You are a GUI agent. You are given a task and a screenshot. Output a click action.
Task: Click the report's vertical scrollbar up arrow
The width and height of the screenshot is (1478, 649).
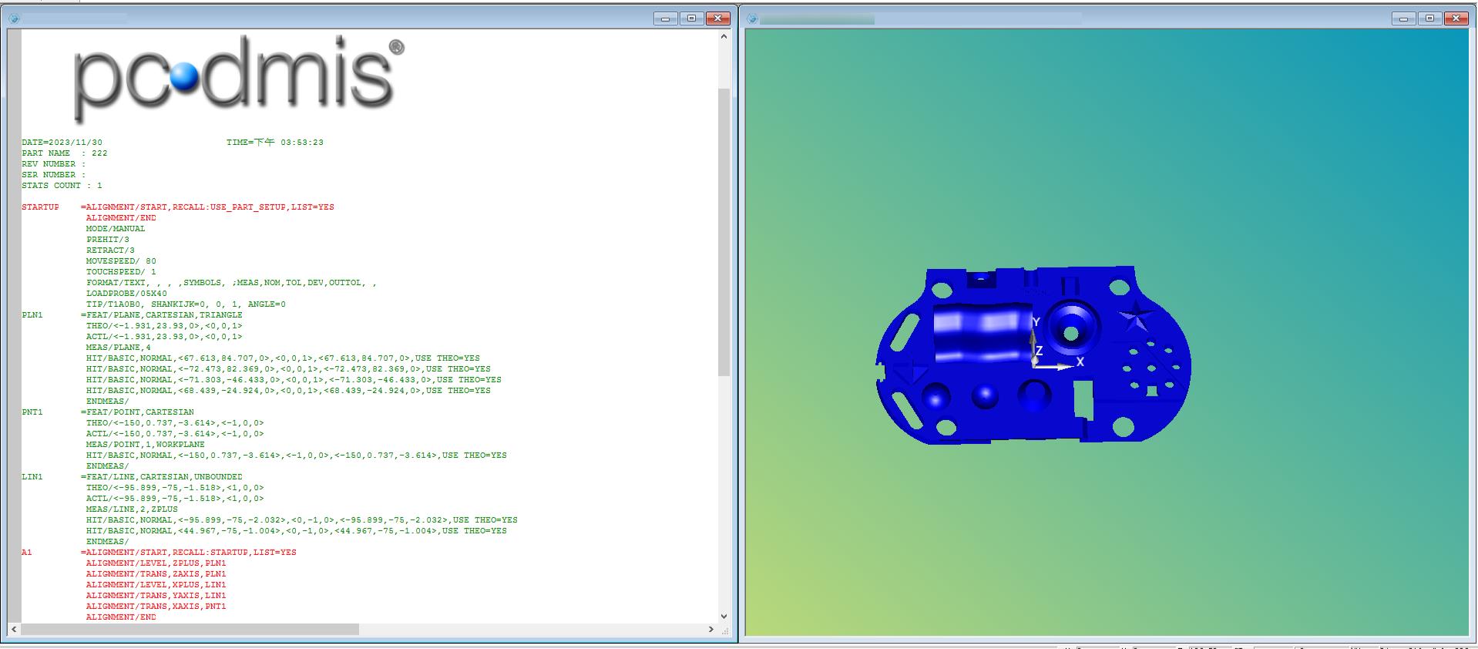point(724,36)
